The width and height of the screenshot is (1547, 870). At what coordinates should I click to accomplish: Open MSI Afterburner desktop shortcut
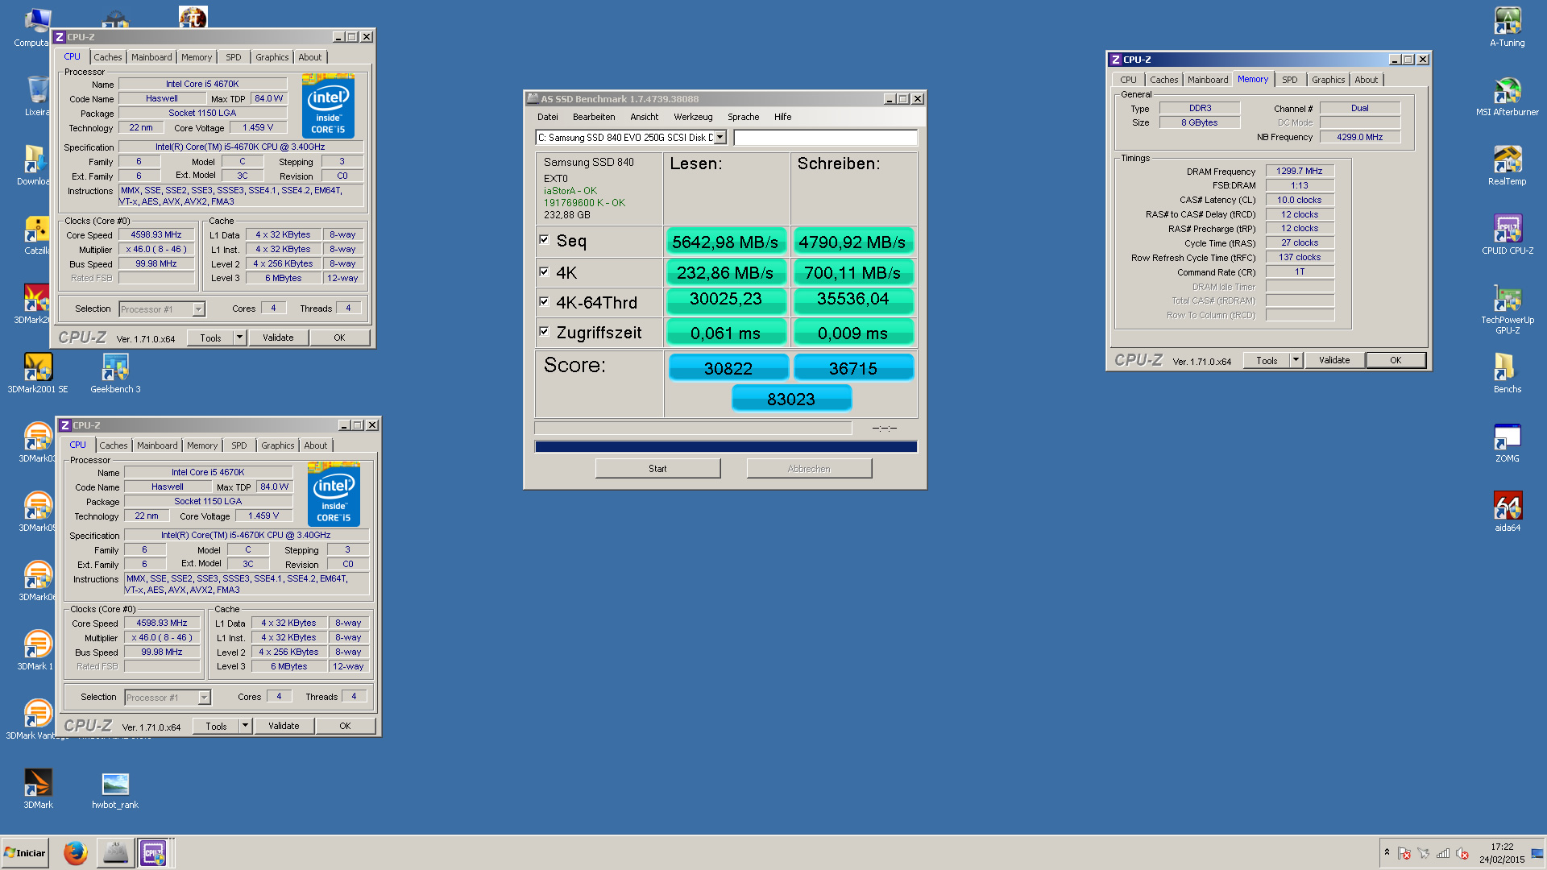(1507, 91)
